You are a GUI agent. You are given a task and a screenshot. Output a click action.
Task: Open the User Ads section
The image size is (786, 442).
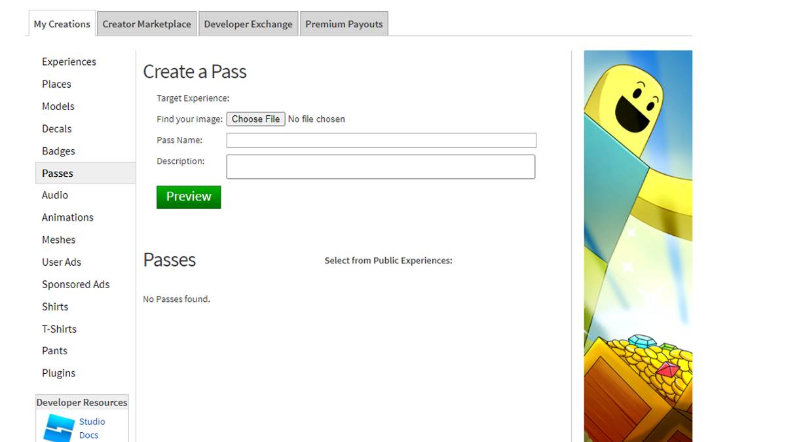coord(62,261)
